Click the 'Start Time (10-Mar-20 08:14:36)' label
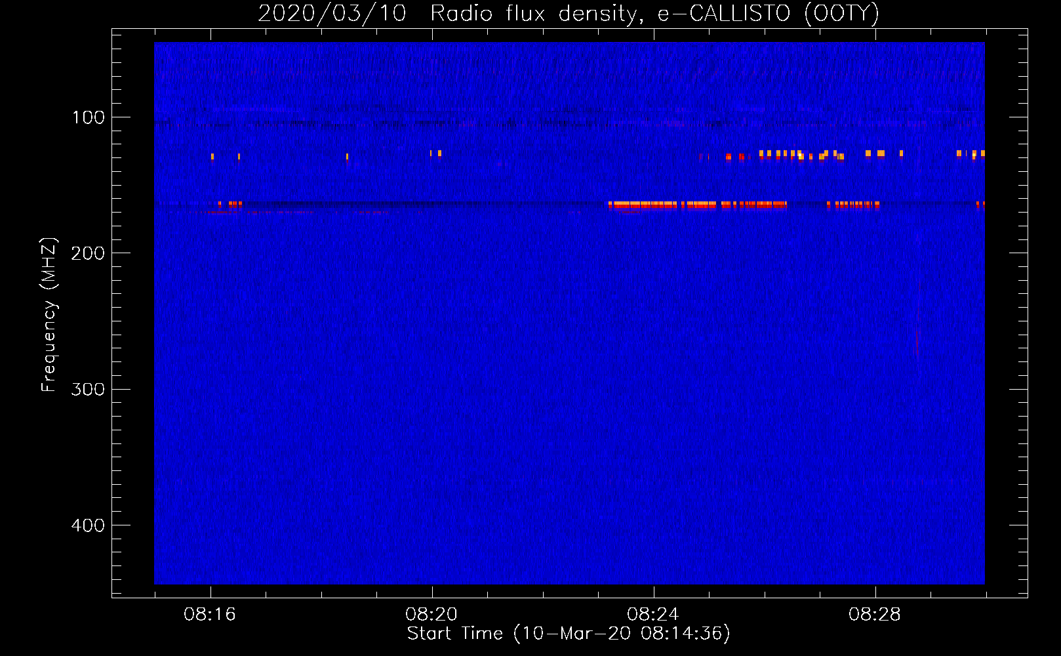Image resolution: width=1061 pixels, height=656 pixels. coord(569,634)
